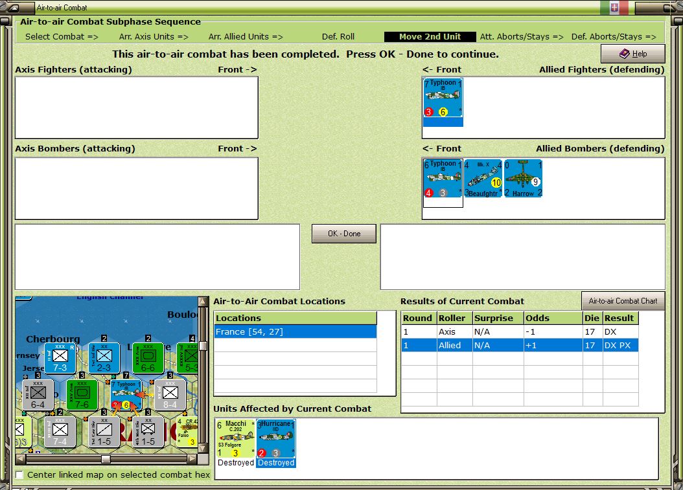Click the Typhoon air unit on the map
683x490 pixels.
click(126, 395)
